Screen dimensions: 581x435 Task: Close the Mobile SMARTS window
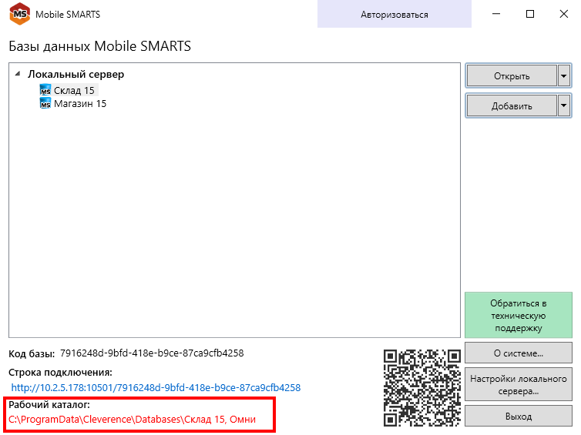point(563,14)
